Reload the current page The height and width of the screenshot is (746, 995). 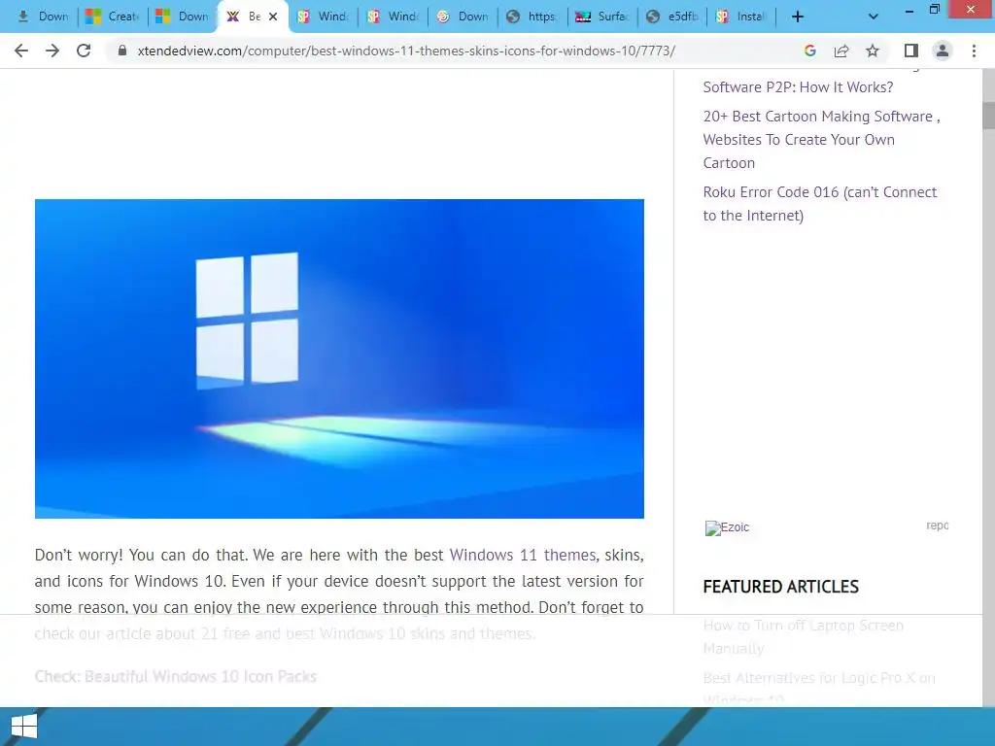84,51
